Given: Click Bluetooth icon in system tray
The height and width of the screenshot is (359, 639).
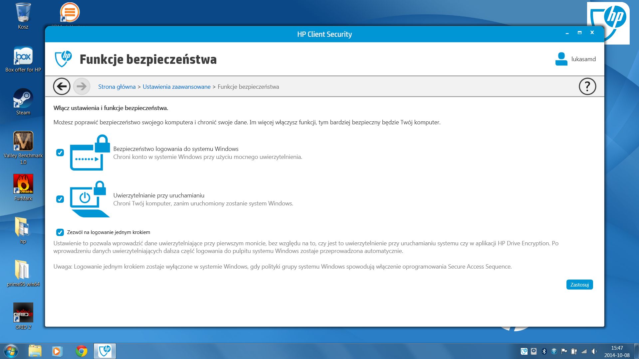Looking at the screenshot, I should [544, 351].
